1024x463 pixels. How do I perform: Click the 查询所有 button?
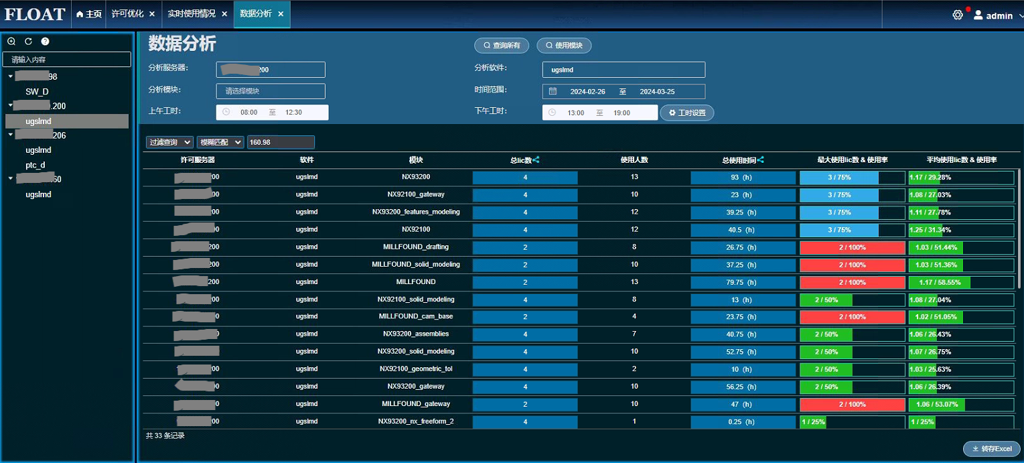[x=502, y=46]
